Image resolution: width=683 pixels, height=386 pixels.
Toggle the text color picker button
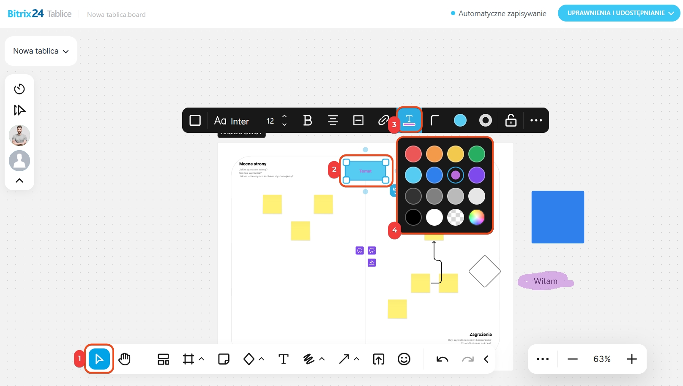[409, 121]
